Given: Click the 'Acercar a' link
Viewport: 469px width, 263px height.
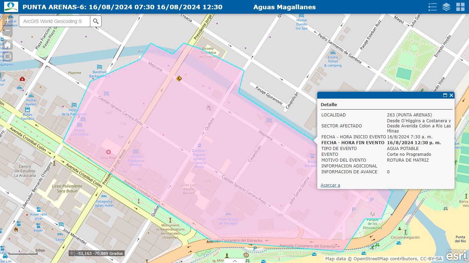Looking at the screenshot, I should click(x=330, y=185).
